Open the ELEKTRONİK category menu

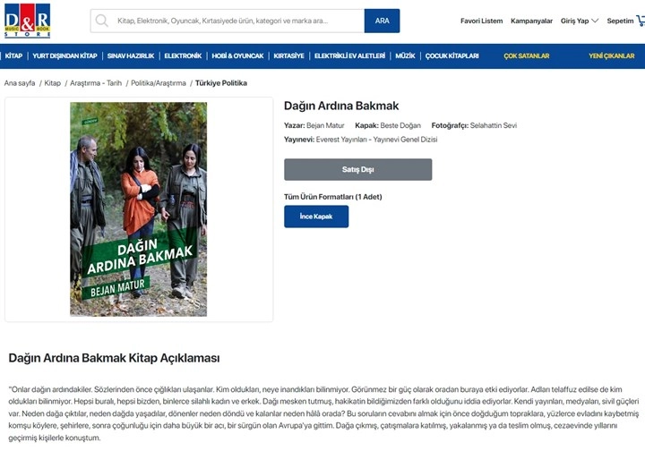point(183,55)
